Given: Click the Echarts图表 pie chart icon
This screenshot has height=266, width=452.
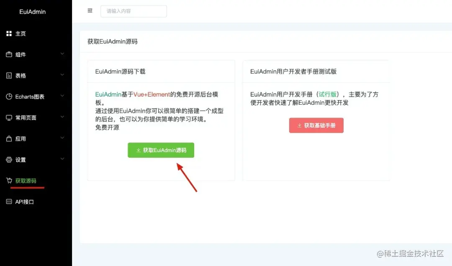Looking at the screenshot, I should [x=9, y=96].
